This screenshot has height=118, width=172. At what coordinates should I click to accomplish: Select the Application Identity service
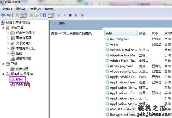pos(123,88)
